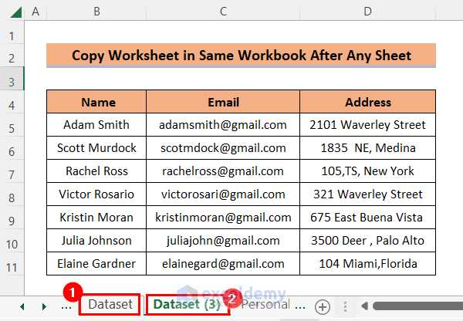This screenshot has width=463, height=321.
Task: Select column A header
Action: click(x=35, y=12)
